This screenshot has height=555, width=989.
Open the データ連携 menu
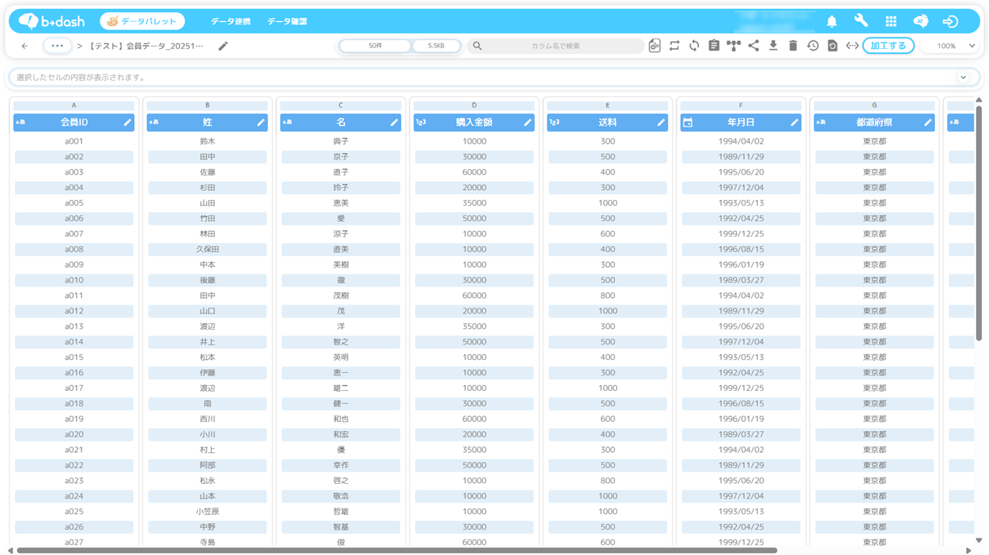[x=230, y=21]
